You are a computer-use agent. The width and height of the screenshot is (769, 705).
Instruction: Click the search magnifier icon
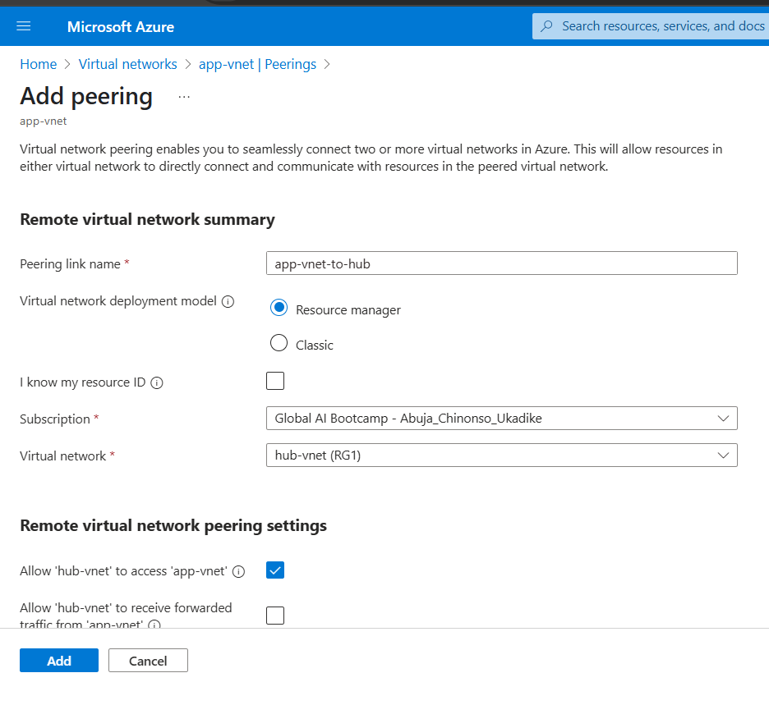pyautogui.click(x=547, y=26)
